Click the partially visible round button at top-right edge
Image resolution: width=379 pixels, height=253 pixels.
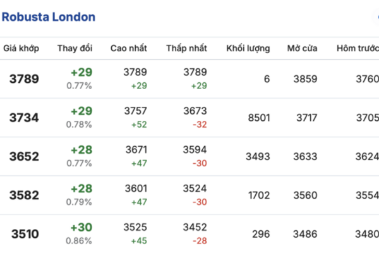[376, 17]
